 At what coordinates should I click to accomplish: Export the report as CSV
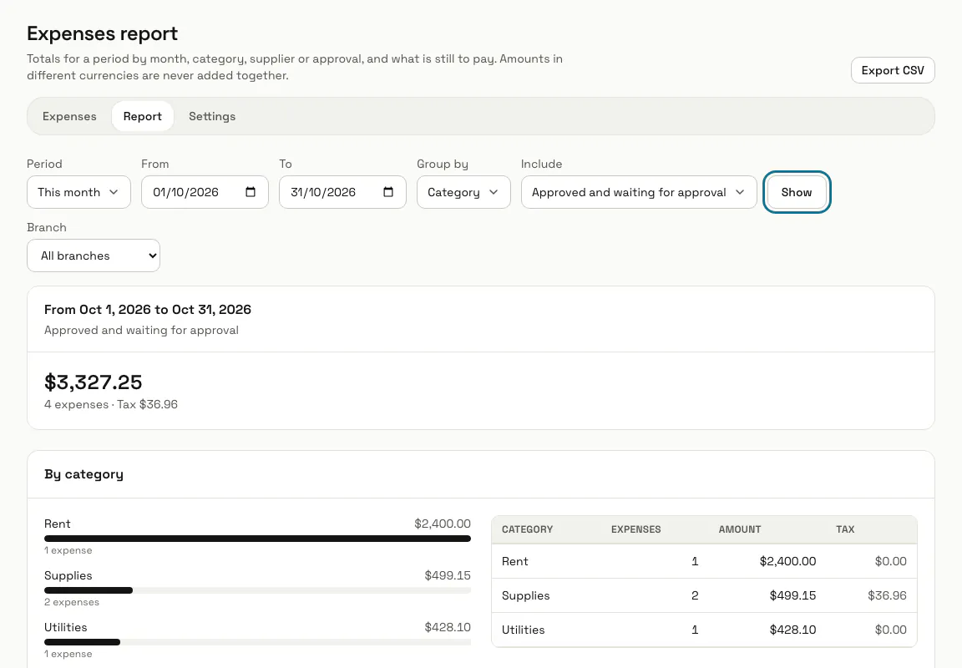point(892,70)
